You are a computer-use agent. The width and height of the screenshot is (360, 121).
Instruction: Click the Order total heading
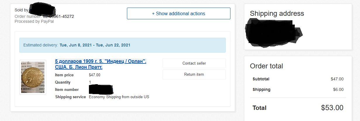pos(266,66)
